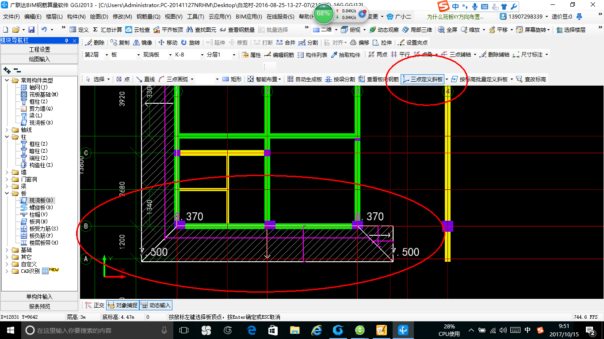Toggle 正交 orthogonal mode
The width and height of the screenshot is (604, 339).
95,305
